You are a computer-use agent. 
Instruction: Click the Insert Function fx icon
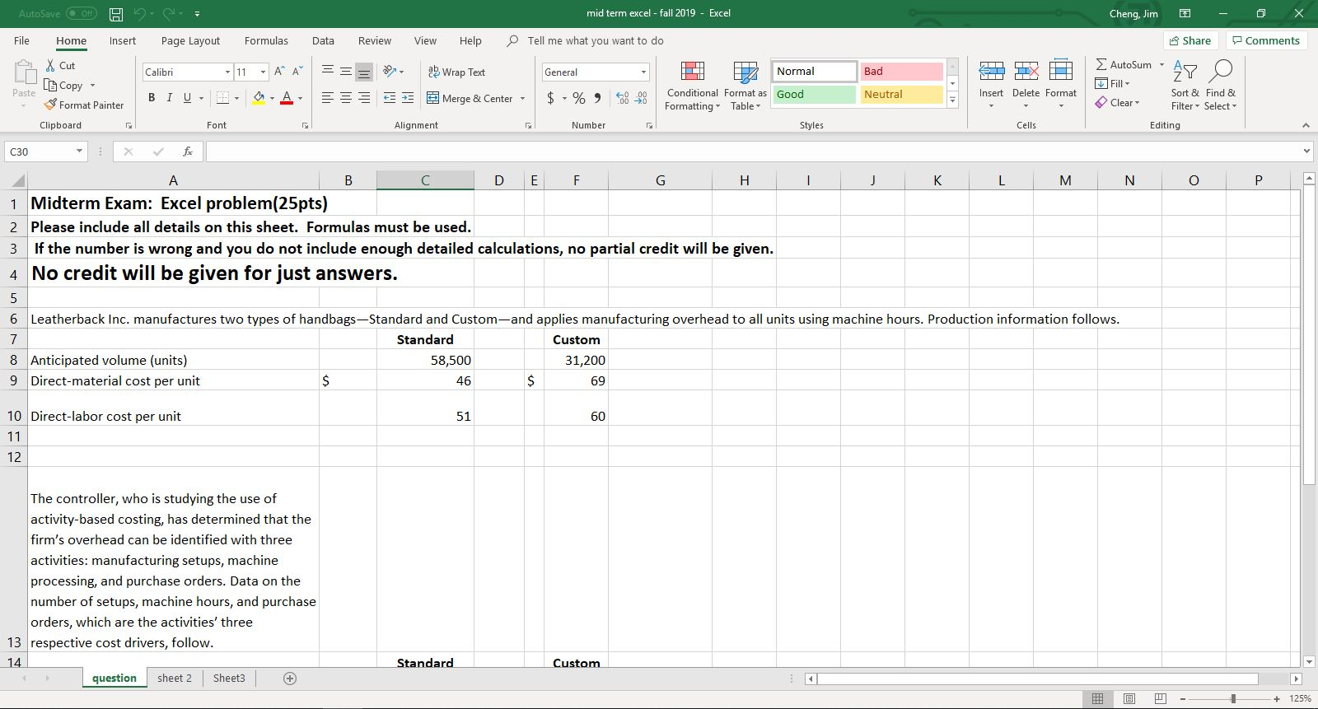(188, 152)
